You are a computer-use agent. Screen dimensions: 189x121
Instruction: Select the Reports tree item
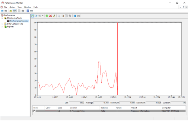[x=10, y=27]
